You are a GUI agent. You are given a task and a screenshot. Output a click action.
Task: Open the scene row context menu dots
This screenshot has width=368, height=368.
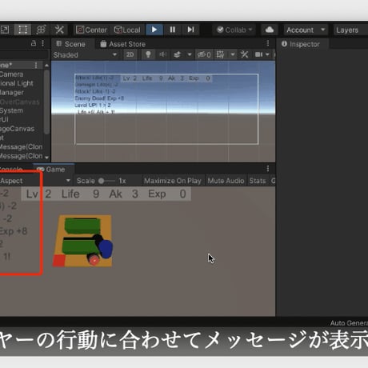(36, 65)
